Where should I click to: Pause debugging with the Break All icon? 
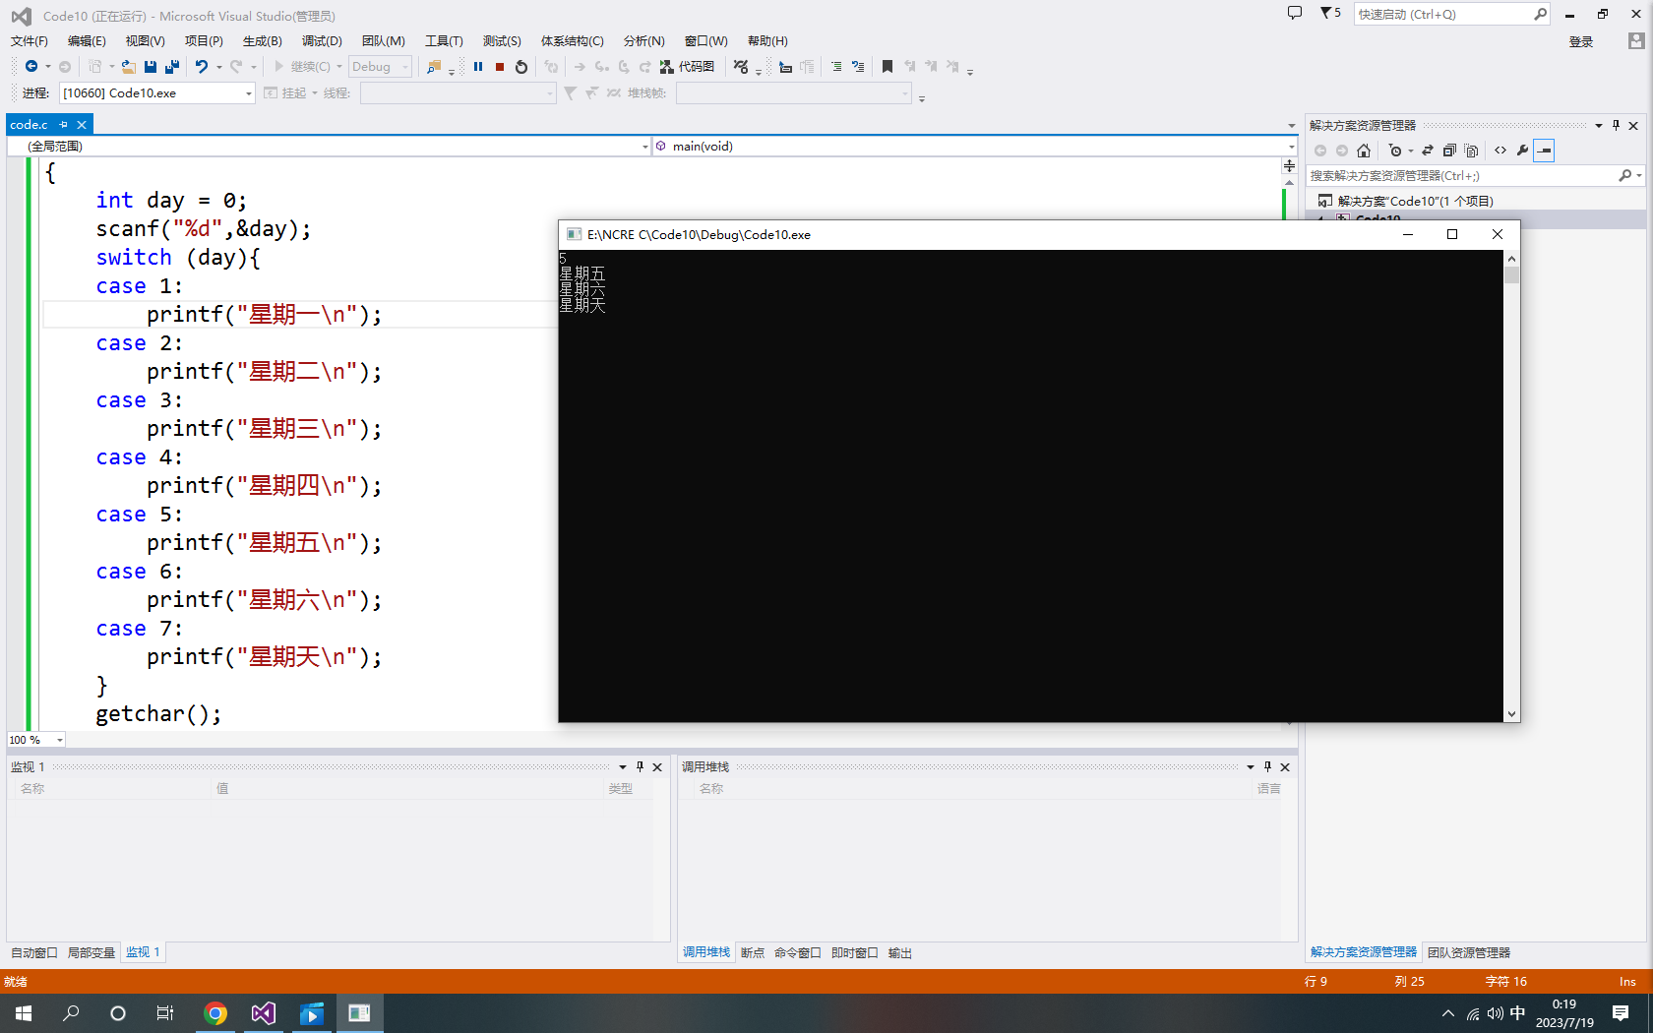478,66
